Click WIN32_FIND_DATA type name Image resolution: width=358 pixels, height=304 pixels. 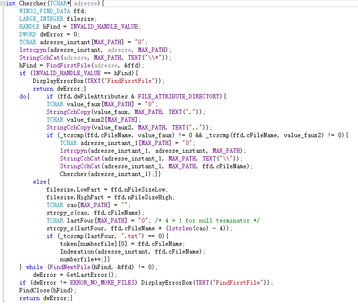[x=45, y=11]
